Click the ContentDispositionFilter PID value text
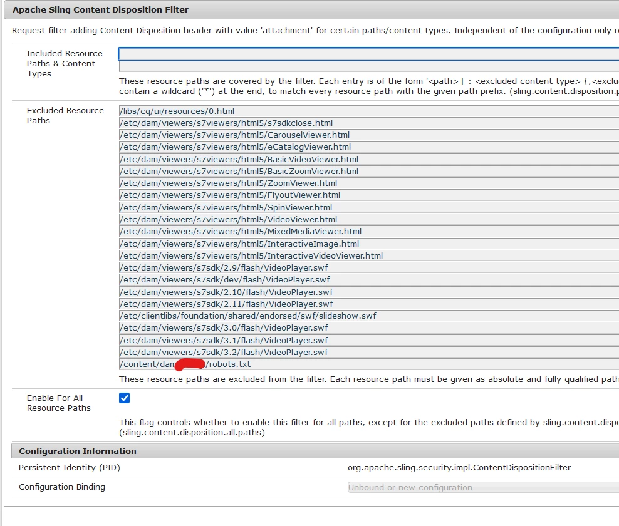This screenshot has height=526, width=619. pos(459,468)
